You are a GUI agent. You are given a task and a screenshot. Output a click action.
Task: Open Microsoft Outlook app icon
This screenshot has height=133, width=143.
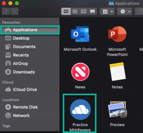[x=80, y=34]
